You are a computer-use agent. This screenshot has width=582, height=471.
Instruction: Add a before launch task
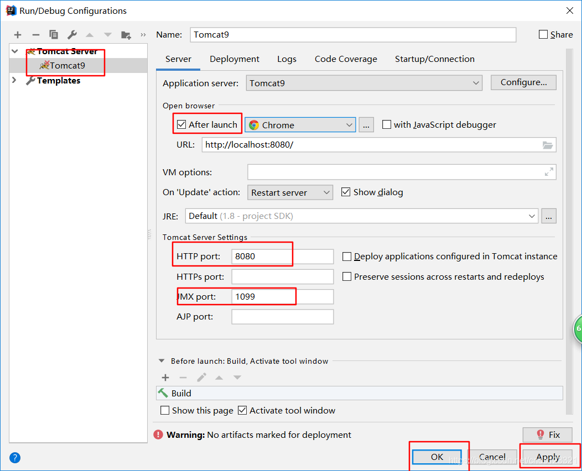[165, 378]
